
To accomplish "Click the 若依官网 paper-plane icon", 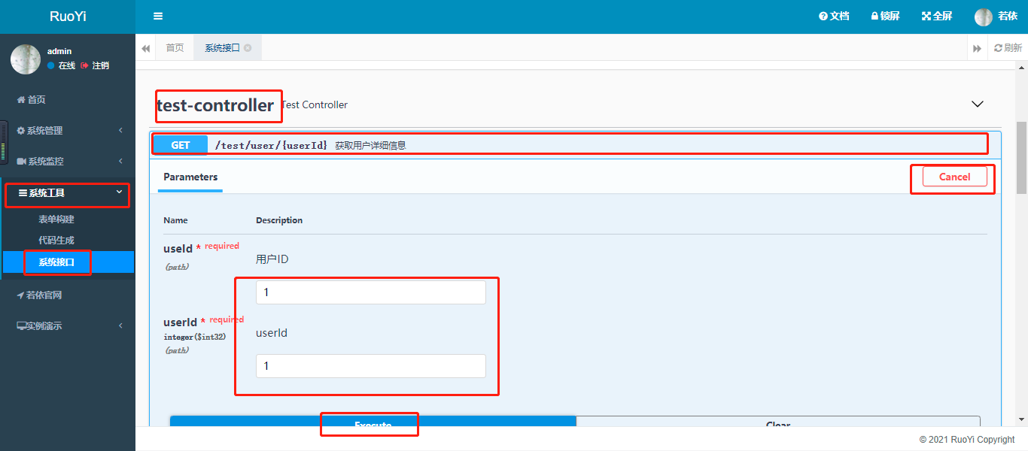I will pyautogui.click(x=20, y=295).
